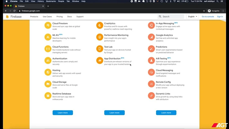Viewport: 229px width, 129px height.
Task: Open the Hosting globe icon
Action: (x=48, y=72)
